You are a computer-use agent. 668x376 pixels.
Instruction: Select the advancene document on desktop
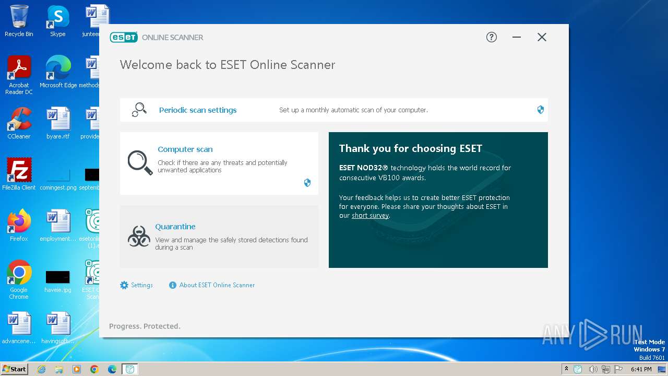pos(19,328)
